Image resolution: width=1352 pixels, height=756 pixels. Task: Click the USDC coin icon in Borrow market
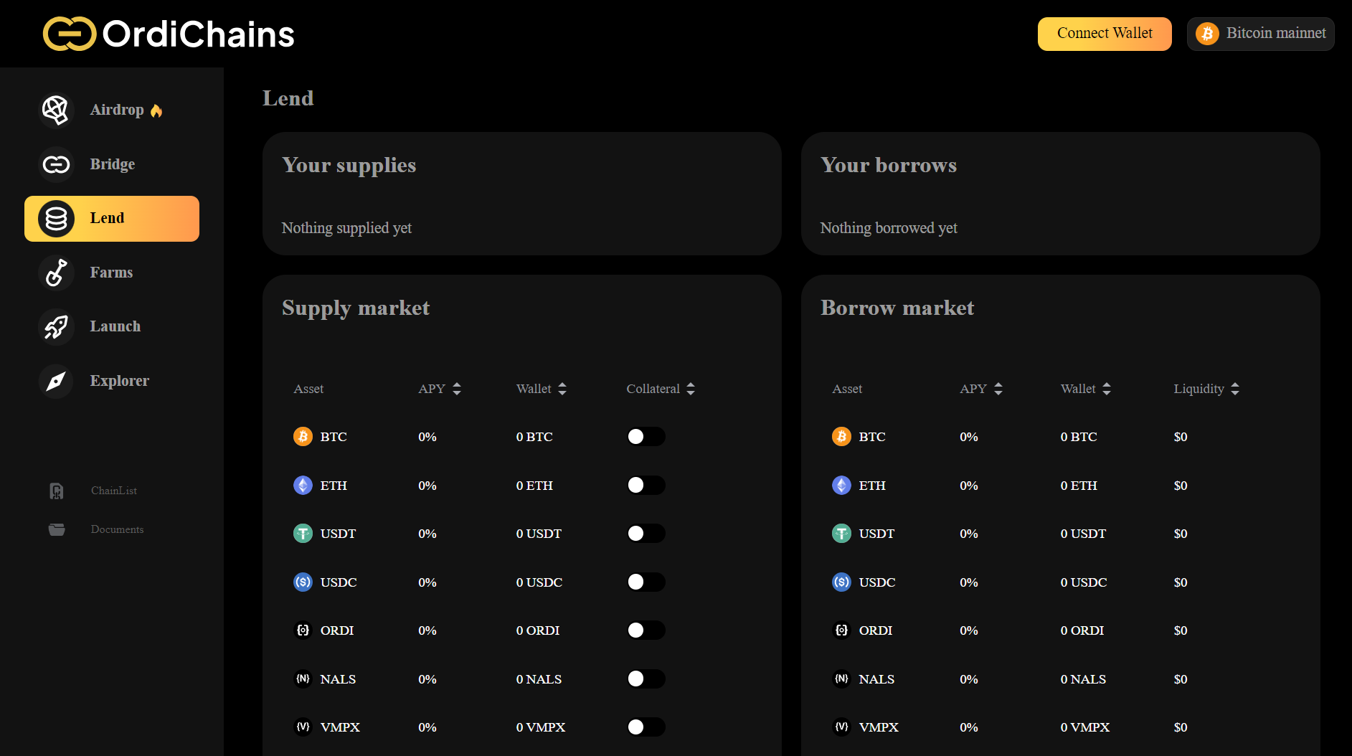click(841, 582)
